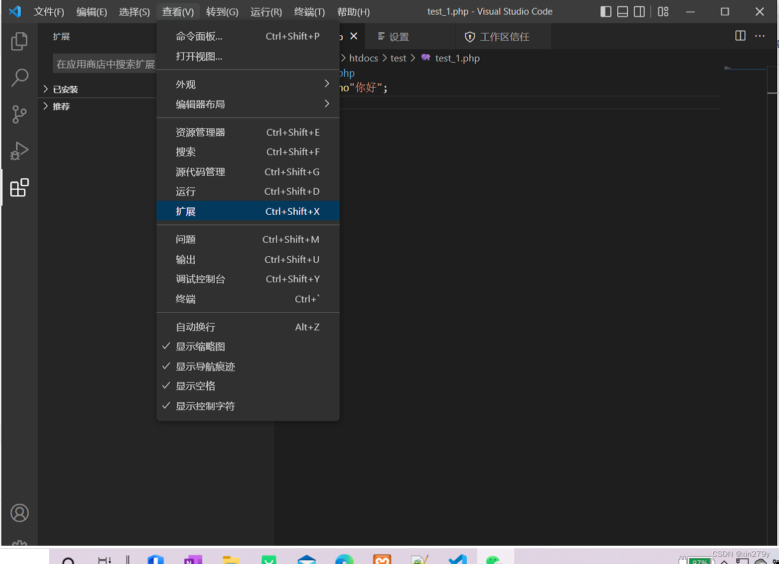Open the Explorer icon in activity bar
The image size is (779, 564).
point(19,41)
